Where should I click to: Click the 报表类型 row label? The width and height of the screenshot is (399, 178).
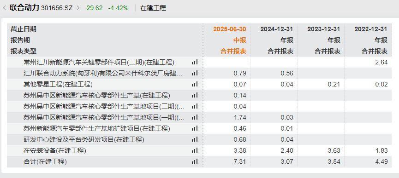(24, 51)
